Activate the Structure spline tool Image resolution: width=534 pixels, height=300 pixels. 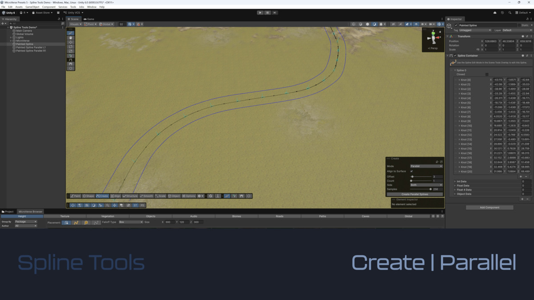pos(130,196)
